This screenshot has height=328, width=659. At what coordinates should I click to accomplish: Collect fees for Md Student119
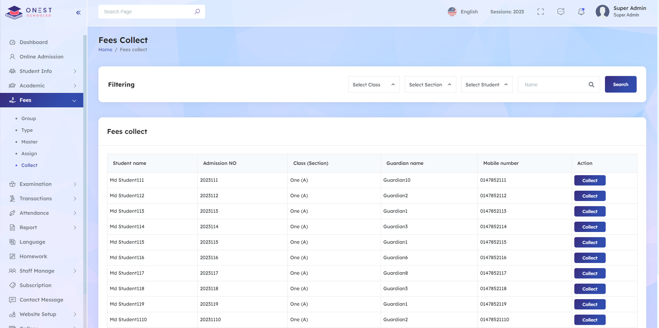590,305
